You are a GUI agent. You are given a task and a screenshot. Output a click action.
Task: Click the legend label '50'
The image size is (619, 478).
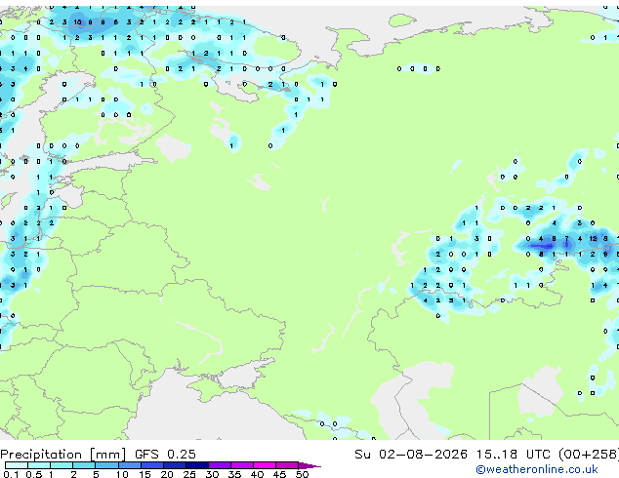tap(302, 474)
